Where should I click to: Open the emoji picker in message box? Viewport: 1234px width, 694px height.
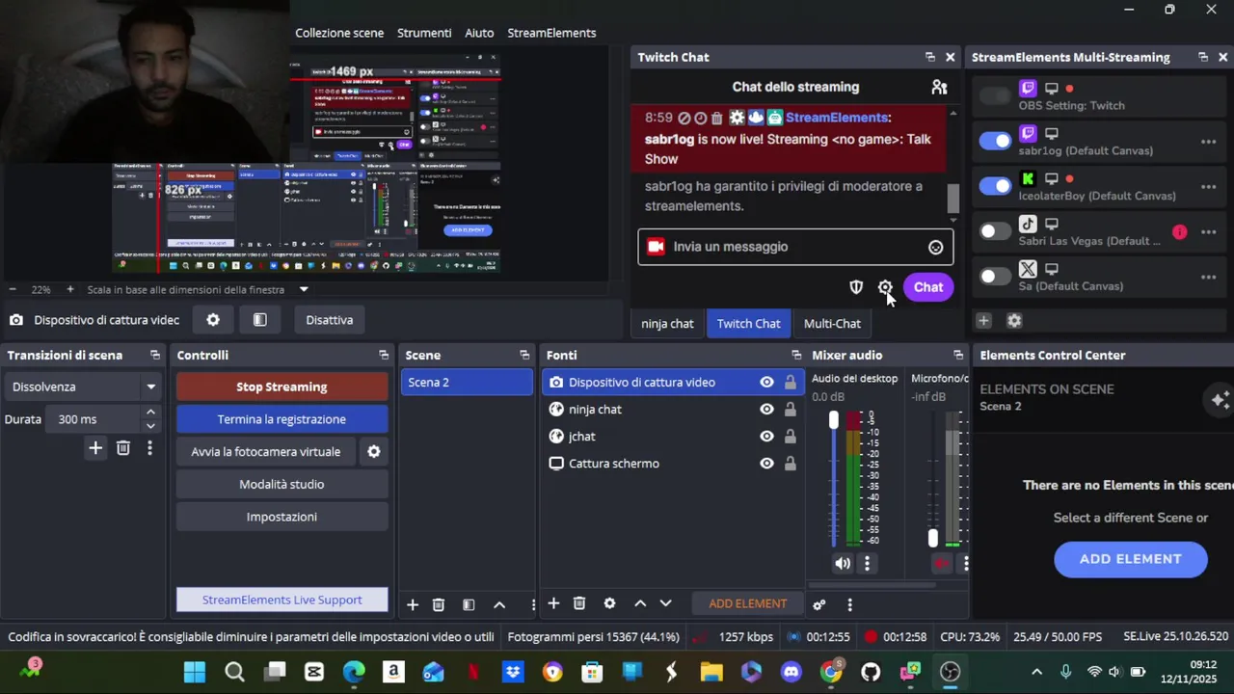(x=935, y=248)
